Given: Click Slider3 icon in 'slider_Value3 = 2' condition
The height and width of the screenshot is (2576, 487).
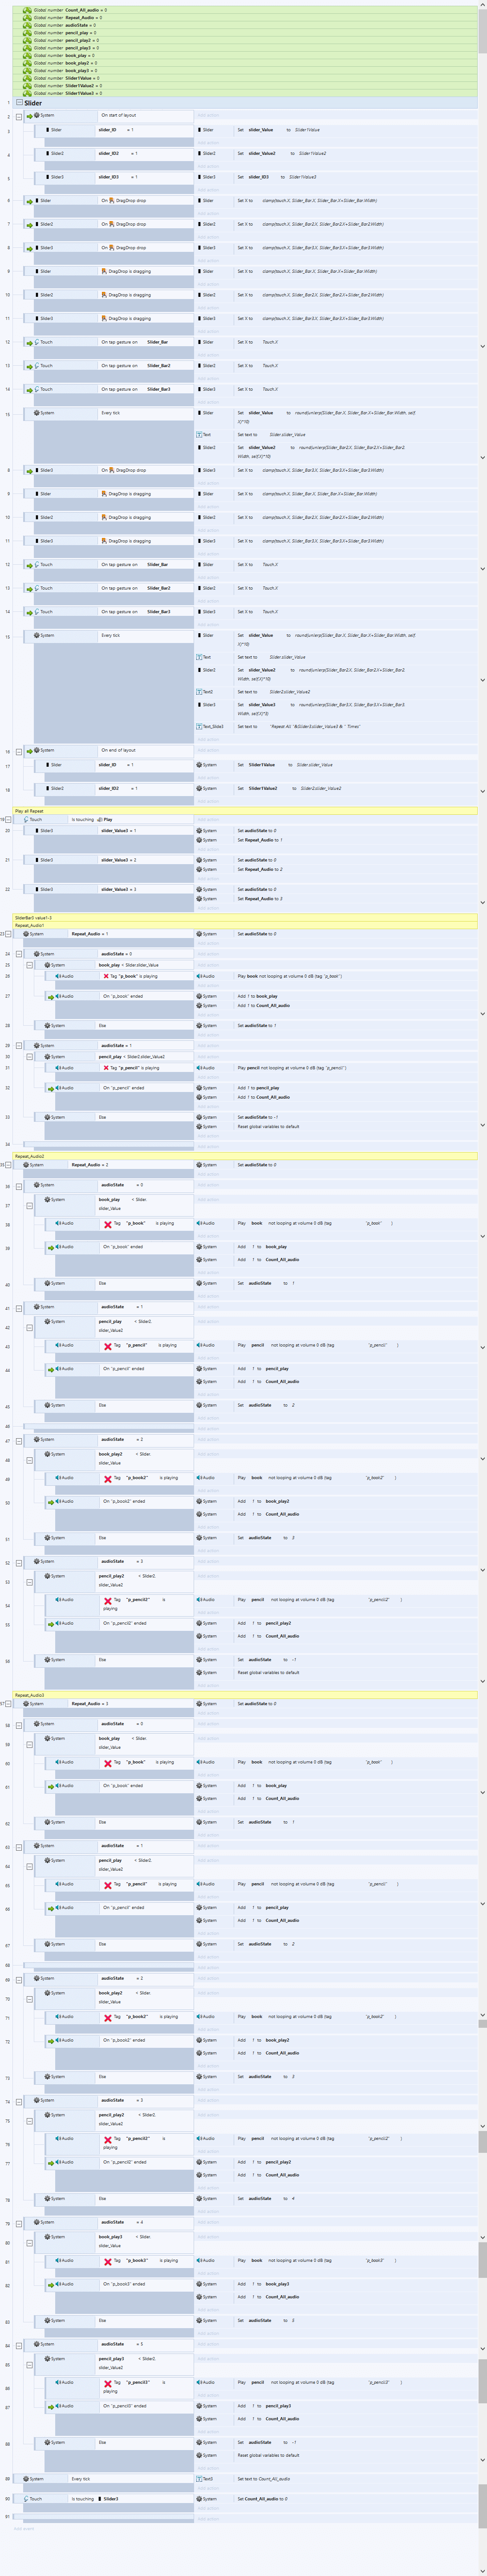Looking at the screenshot, I should coord(37,860).
